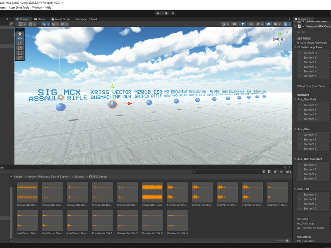Toggle hidden objects visibility in scene
Screen dimensions: 331x248
point(269,24)
